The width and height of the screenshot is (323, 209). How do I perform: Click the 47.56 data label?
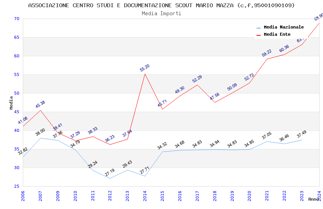[215, 97]
